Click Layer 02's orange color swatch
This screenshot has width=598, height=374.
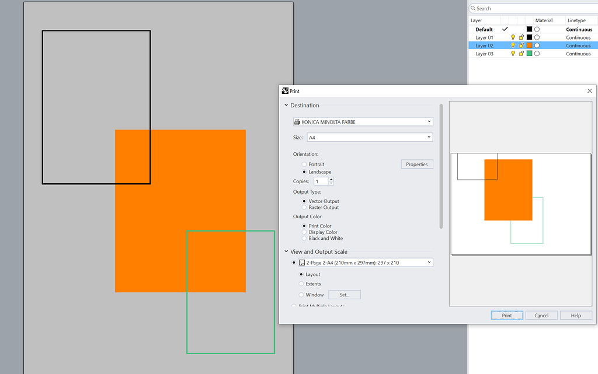tap(529, 46)
